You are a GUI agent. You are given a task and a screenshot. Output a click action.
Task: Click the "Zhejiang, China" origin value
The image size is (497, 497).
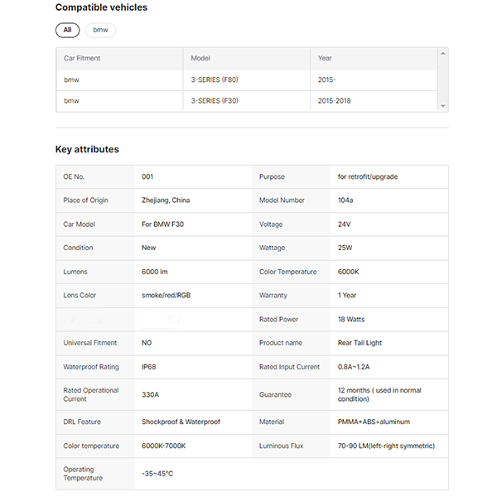(x=166, y=200)
